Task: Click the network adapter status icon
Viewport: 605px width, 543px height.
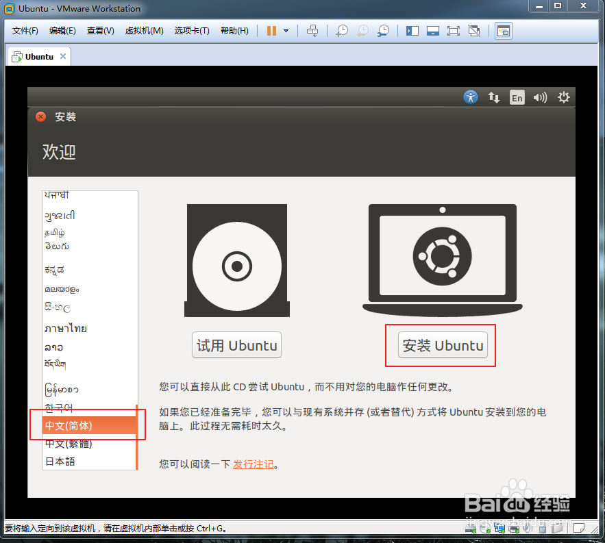Action: point(499,528)
